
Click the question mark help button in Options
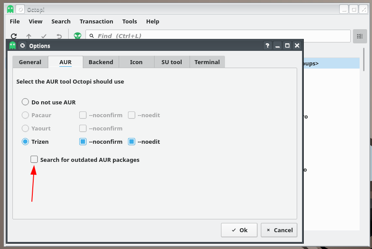click(267, 46)
